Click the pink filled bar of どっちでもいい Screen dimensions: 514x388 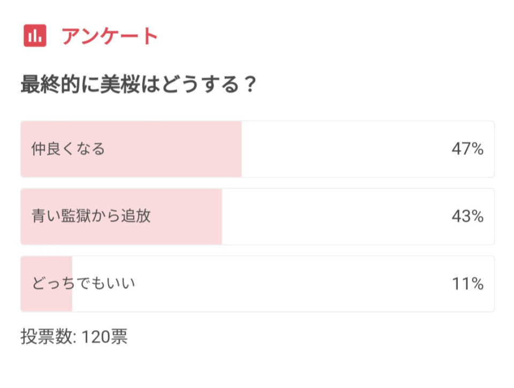[47, 284]
